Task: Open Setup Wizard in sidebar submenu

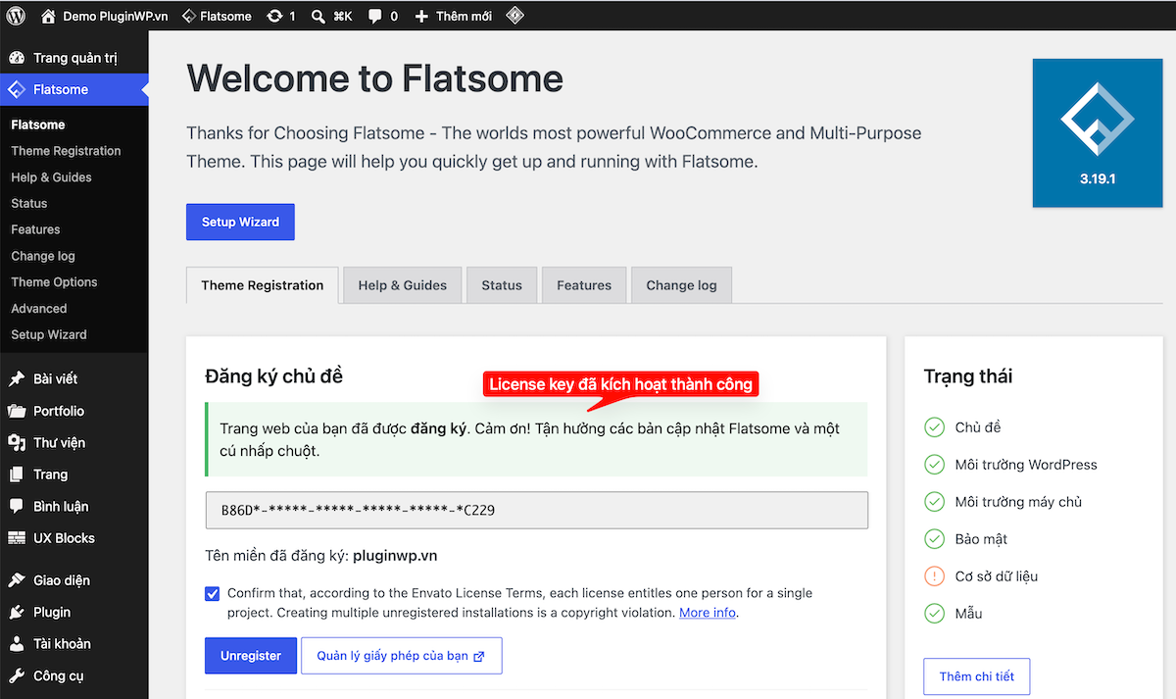Action: pyautogui.click(x=49, y=334)
